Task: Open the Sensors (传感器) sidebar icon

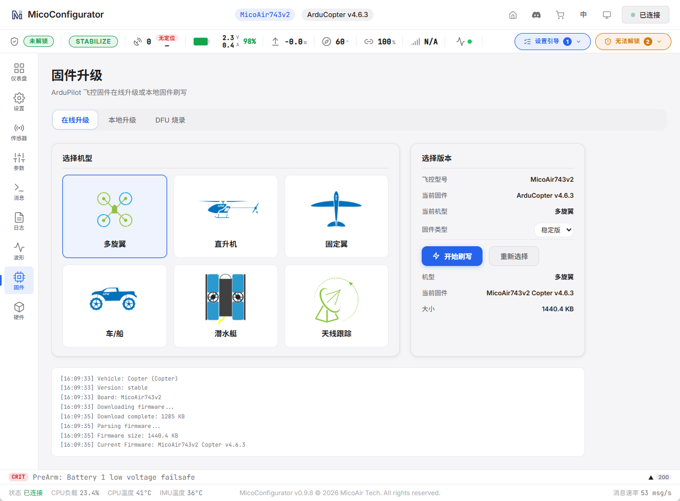Action: (19, 132)
